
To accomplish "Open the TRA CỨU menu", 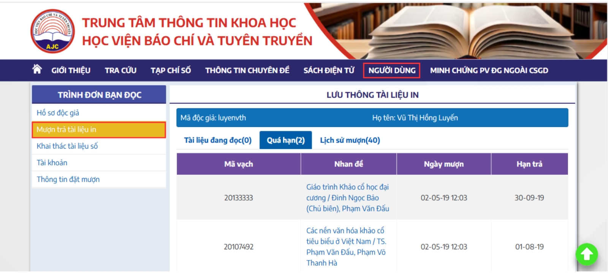I will pyautogui.click(x=120, y=70).
